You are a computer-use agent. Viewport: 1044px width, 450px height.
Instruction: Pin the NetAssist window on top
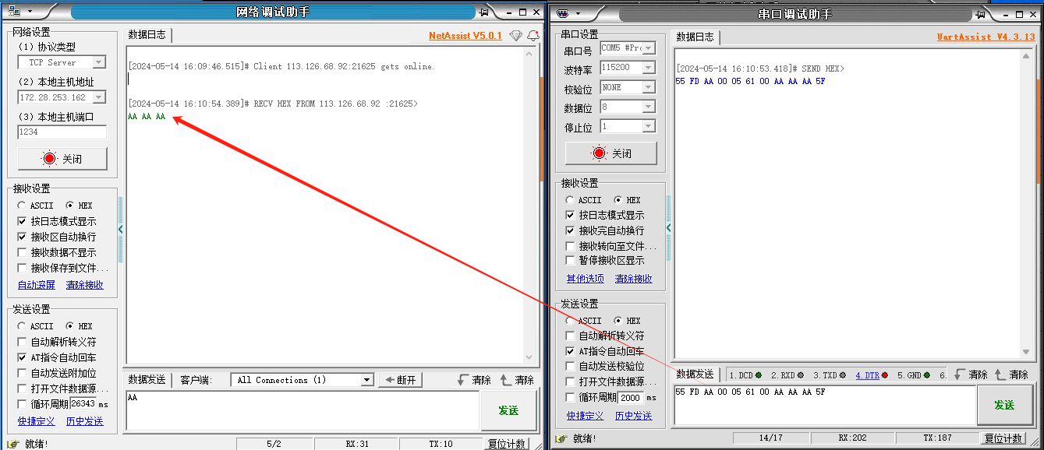point(484,12)
